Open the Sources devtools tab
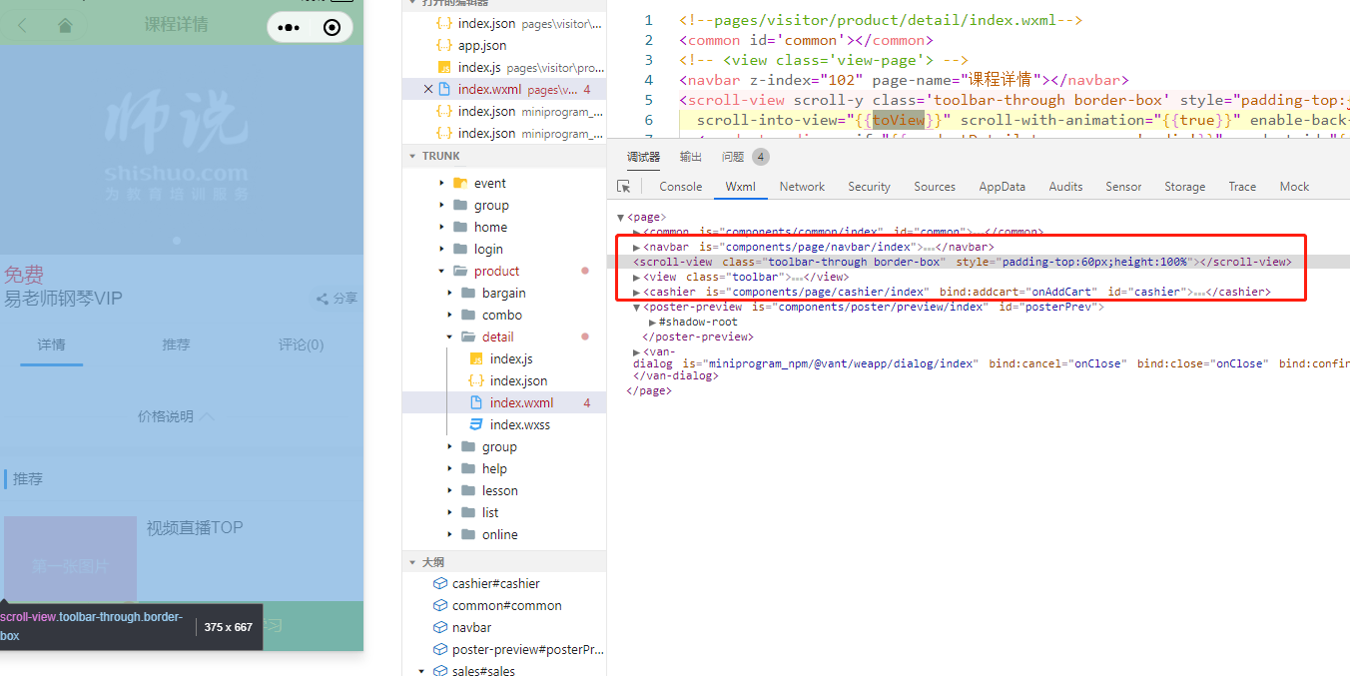Viewport: 1350px width, 676px height. click(935, 187)
